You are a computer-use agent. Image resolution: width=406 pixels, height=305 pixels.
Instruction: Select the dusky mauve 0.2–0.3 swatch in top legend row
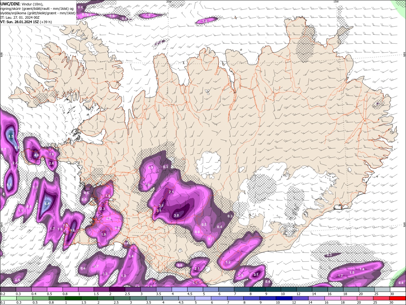tap(8, 289)
